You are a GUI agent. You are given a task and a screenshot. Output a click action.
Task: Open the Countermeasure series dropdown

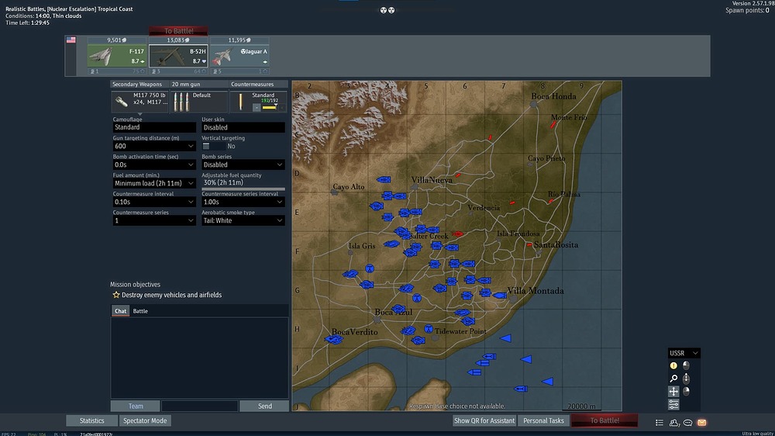coord(153,221)
